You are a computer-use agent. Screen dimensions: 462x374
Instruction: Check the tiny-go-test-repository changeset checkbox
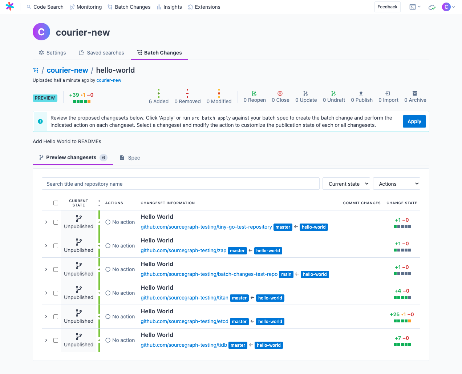tap(56, 222)
